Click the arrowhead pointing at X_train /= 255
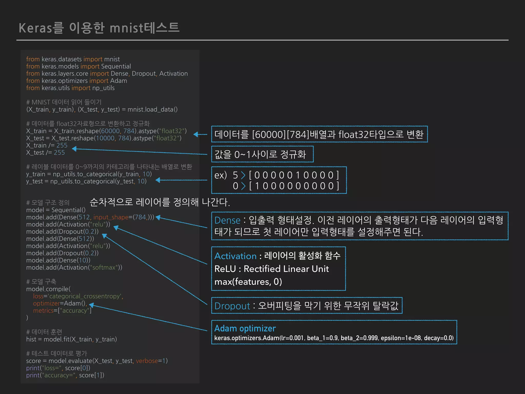 tap(75, 149)
